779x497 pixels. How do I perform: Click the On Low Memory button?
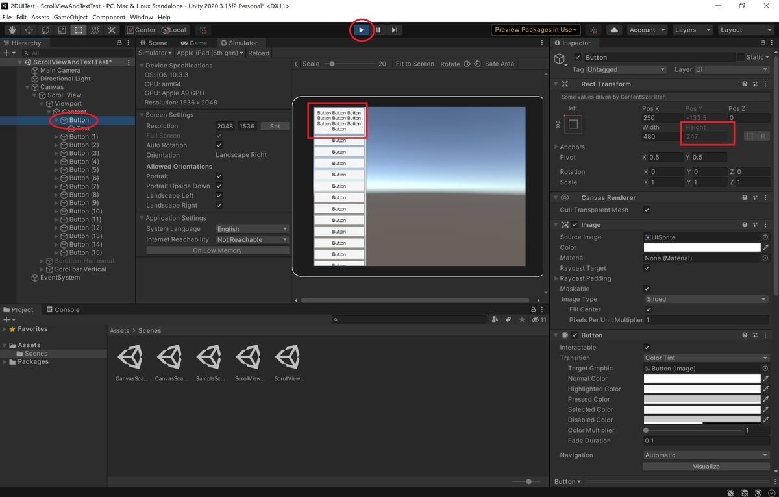[x=217, y=250]
